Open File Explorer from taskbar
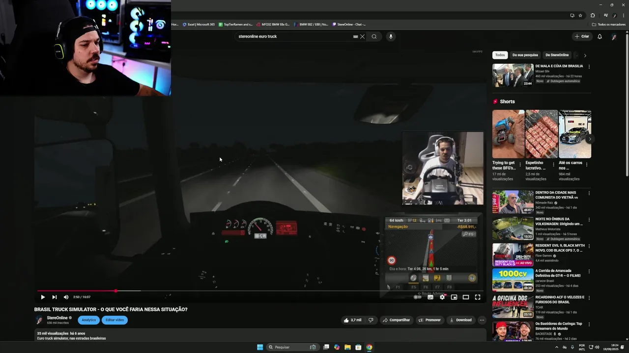This screenshot has width=629, height=353. coord(347,347)
